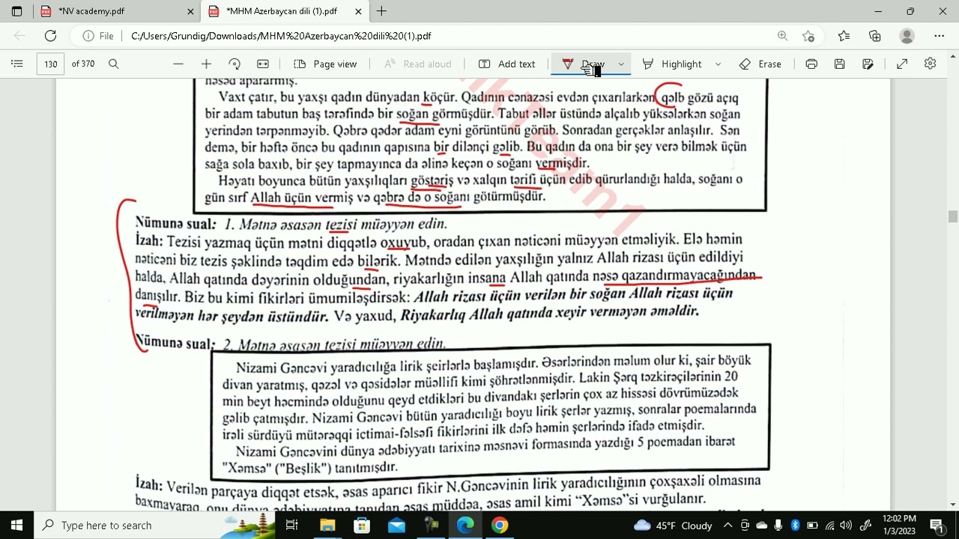The width and height of the screenshot is (959, 539).
Task: Click the microphone tray icon
Action: pyautogui.click(x=779, y=526)
